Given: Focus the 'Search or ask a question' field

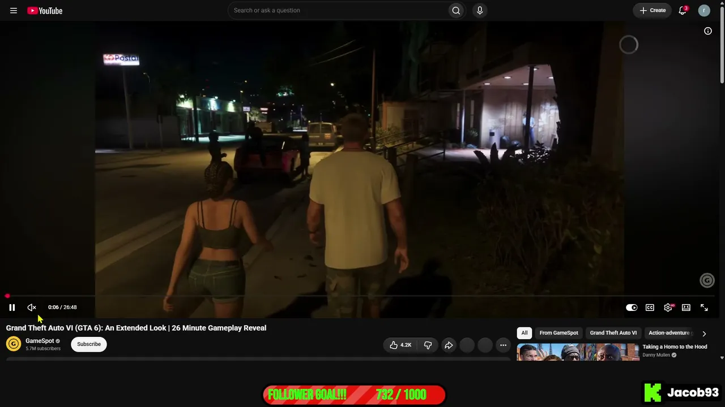Looking at the screenshot, I should 338,10.
